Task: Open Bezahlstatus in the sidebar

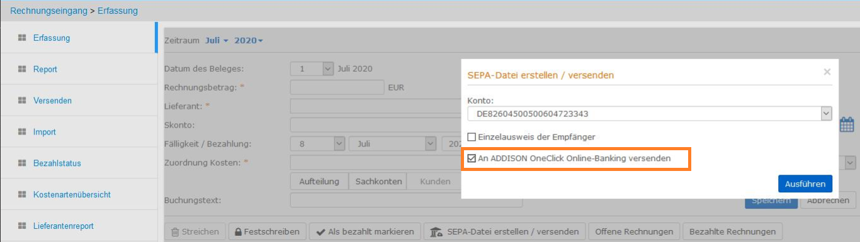Action: pyautogui.click(x=57, y=163)
